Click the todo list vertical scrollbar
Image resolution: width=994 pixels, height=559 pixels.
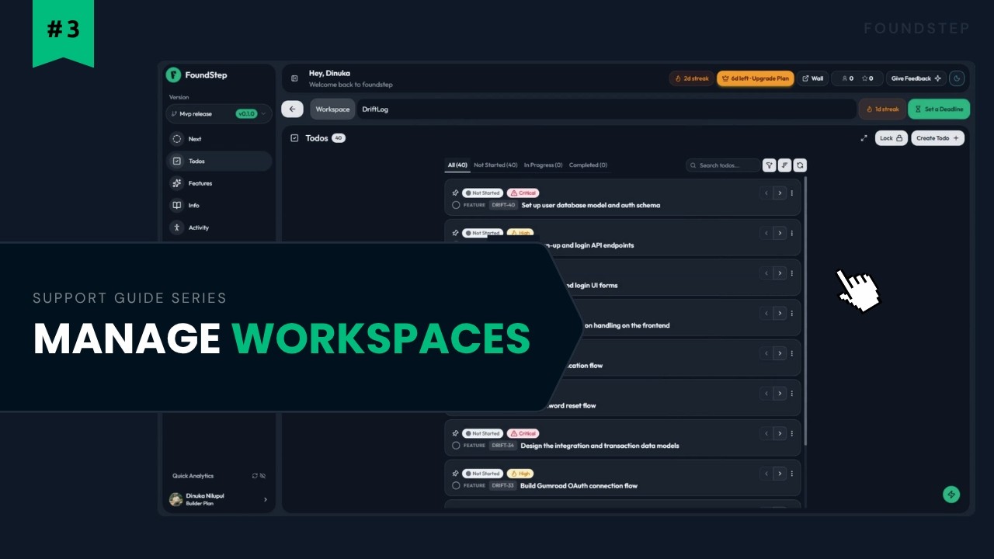[805, 311]
